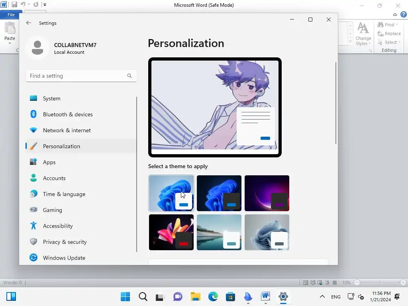Viewport: 408px width, 306px height.
Task: Open taskbar Search
Action: (x=143, y=296)
